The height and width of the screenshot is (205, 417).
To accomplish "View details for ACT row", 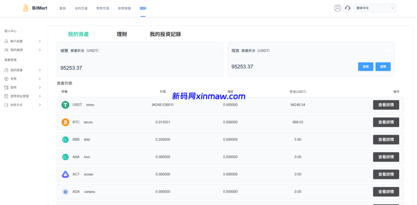I will click(x=386, y=174).
